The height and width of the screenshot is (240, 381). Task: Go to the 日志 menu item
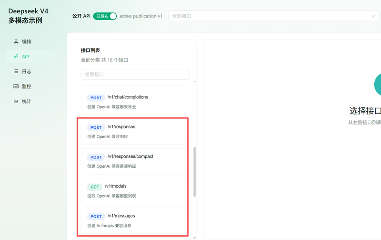(30, 71)
